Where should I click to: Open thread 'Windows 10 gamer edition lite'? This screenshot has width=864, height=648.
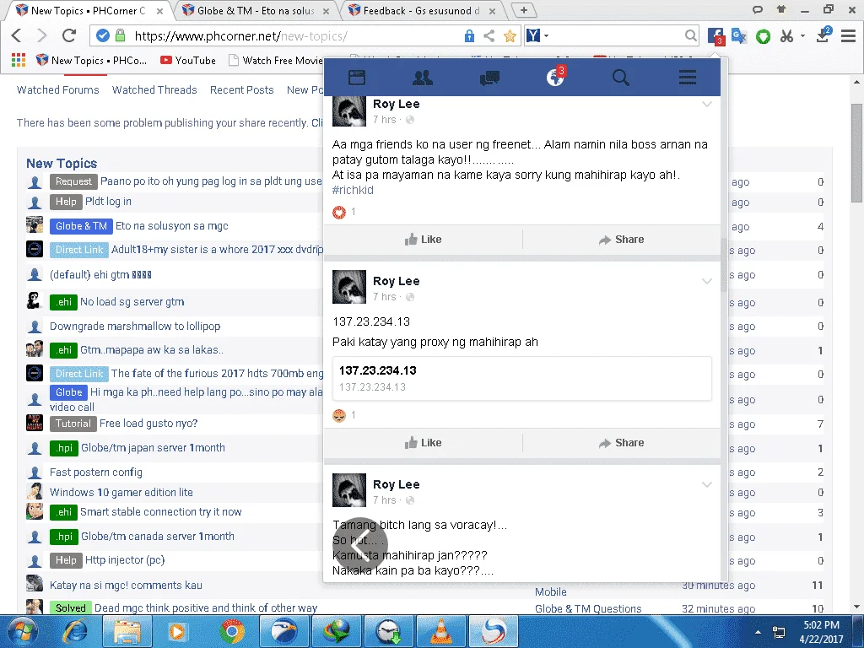click(x=121, y=493)
